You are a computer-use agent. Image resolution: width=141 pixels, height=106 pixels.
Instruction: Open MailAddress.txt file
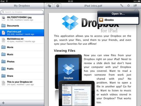point(22,40)
